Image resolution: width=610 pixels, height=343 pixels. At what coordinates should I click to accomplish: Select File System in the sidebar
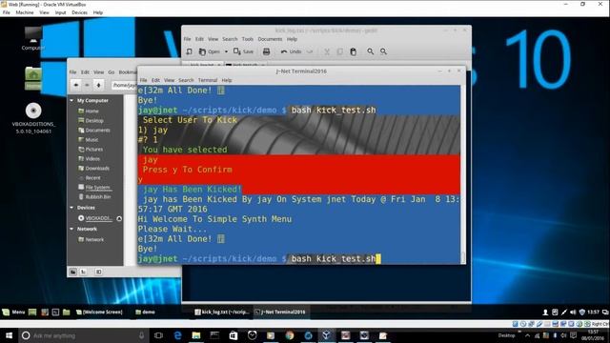(x=95, y=188)
